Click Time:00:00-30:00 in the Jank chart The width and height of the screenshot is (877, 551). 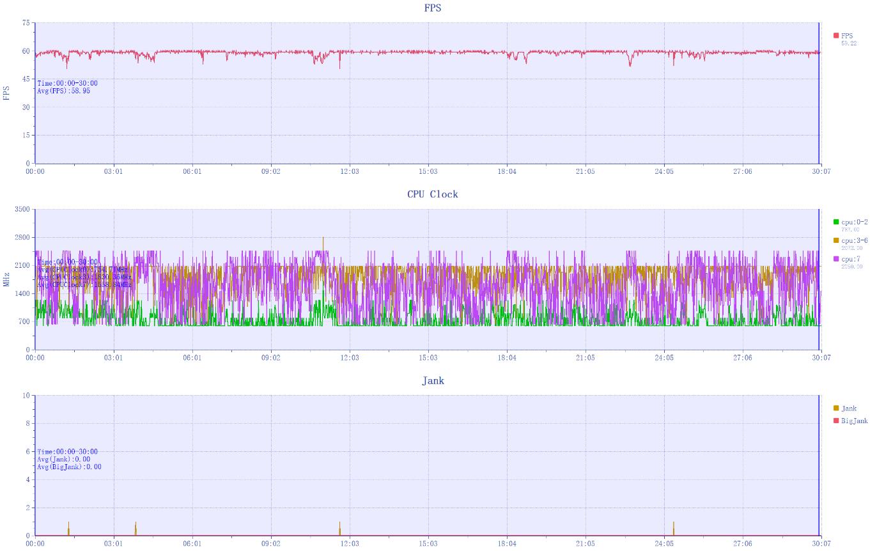pos(67,451)
